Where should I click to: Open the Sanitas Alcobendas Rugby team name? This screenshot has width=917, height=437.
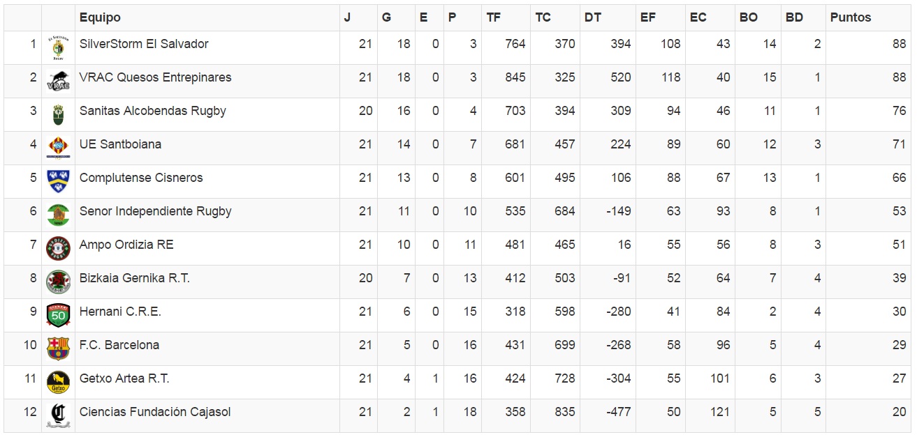point(153,111)
